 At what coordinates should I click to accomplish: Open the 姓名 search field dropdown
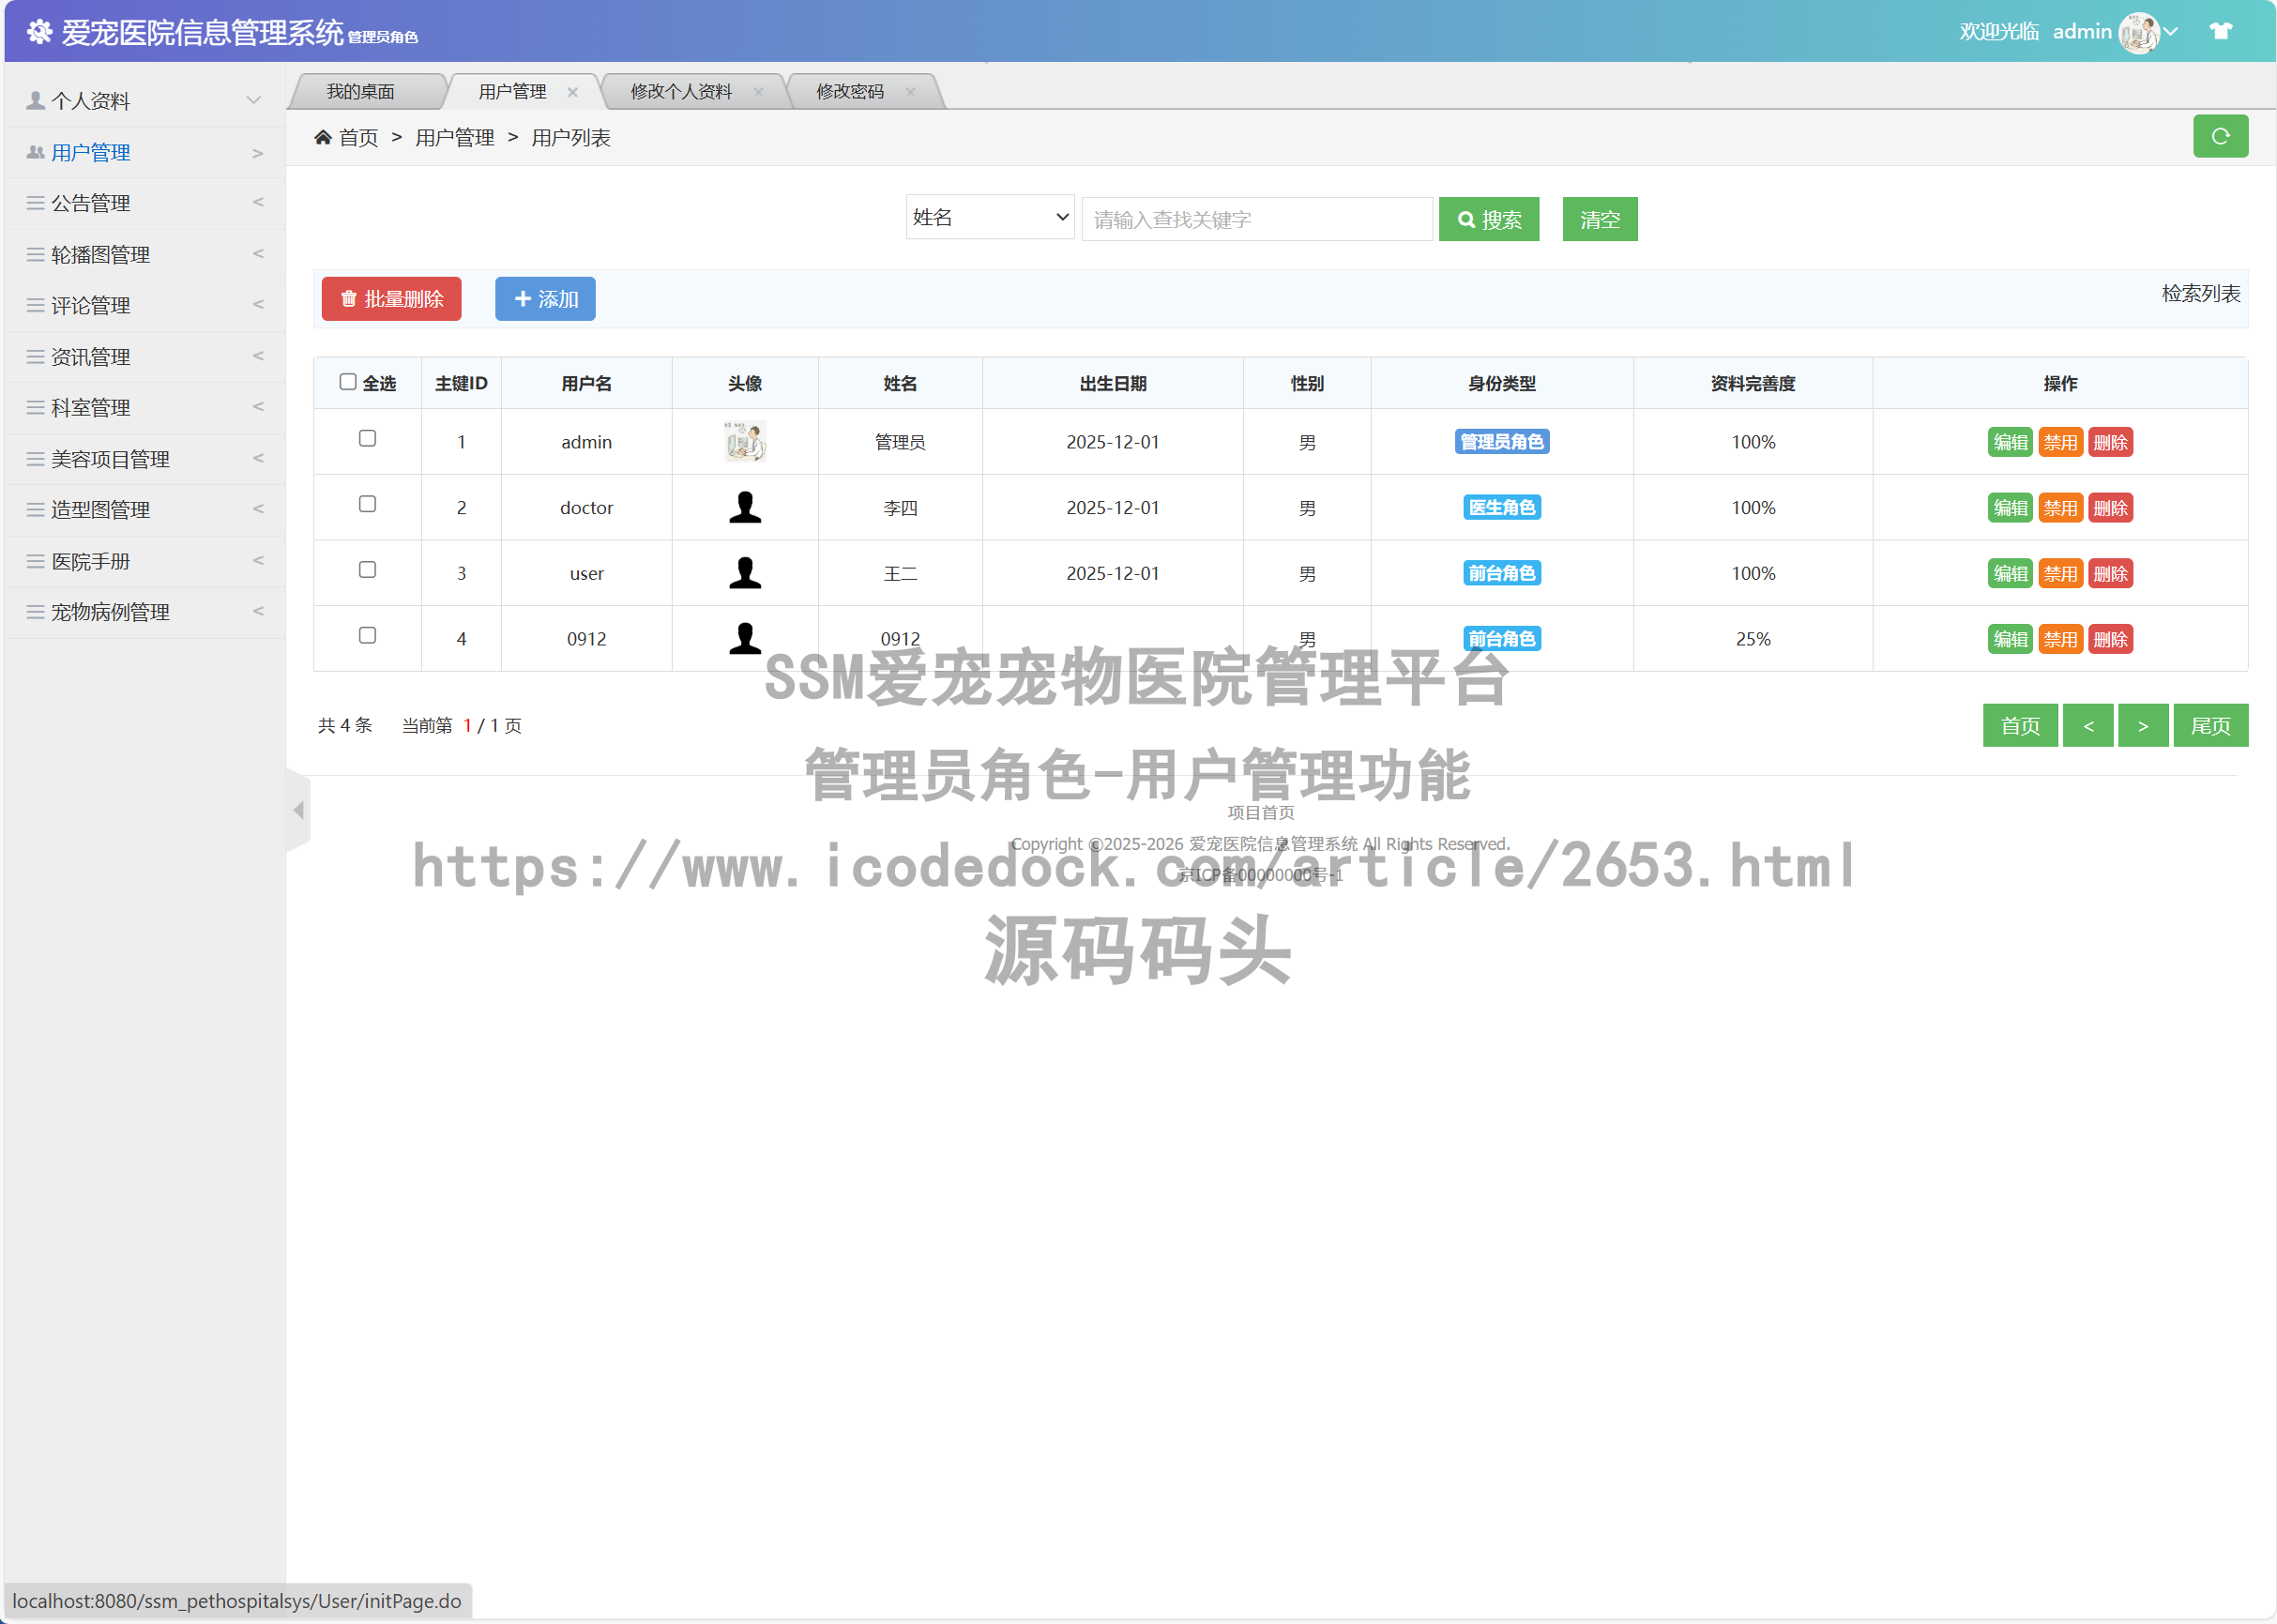[x=988, y=217]
